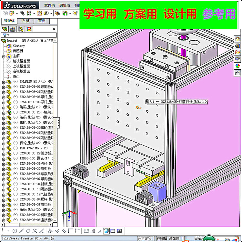The image size is (242, 242).
Task: Open the Design Library task pane icon
Action: [237, 45]
